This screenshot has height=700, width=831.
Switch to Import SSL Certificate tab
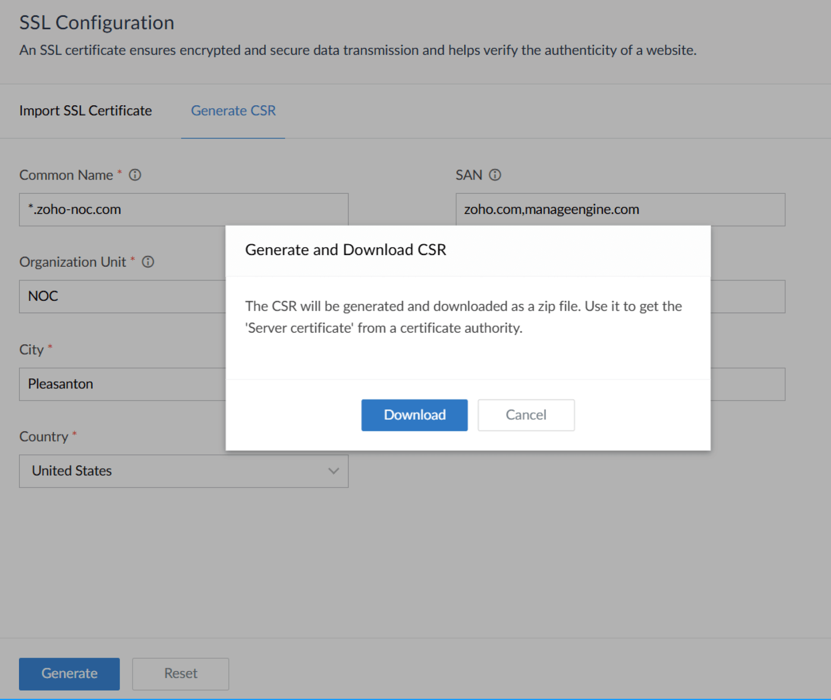(x=85, y=111)
